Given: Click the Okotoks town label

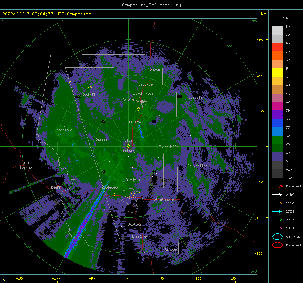Looking at the screenshot, I should point(135,224).
